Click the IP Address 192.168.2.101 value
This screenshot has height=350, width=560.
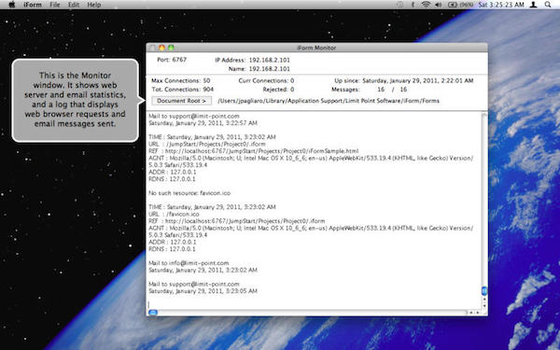(x=270, y=60)
